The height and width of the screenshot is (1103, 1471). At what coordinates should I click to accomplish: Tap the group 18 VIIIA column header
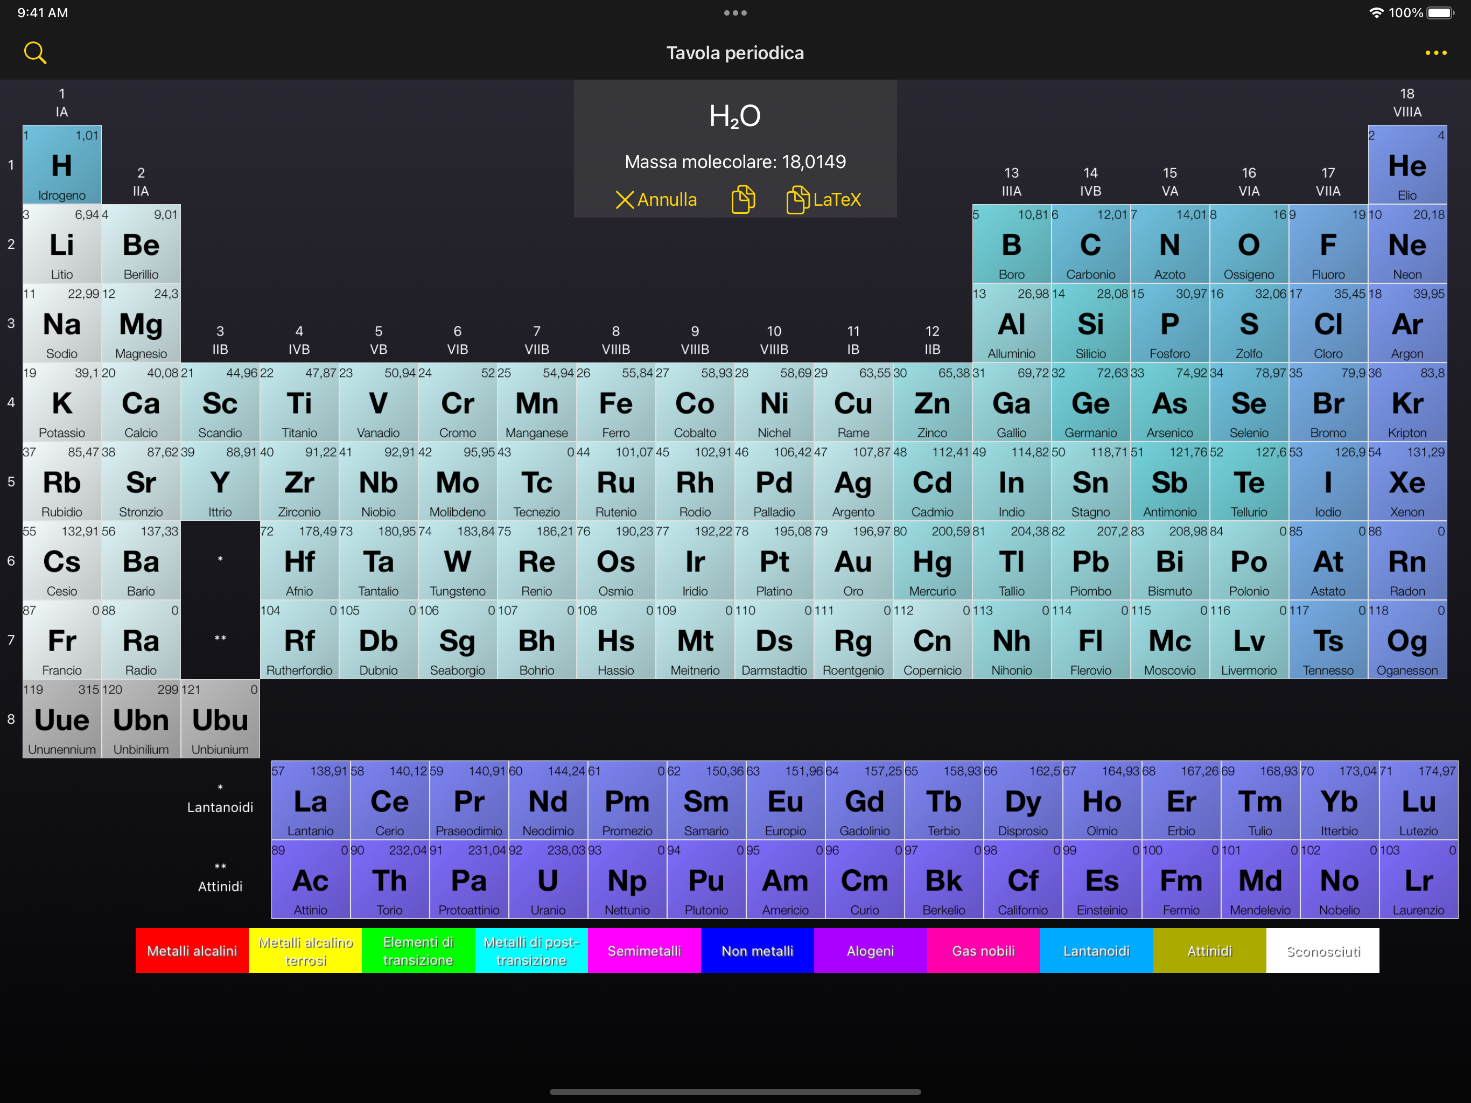tap(1406, 102)
